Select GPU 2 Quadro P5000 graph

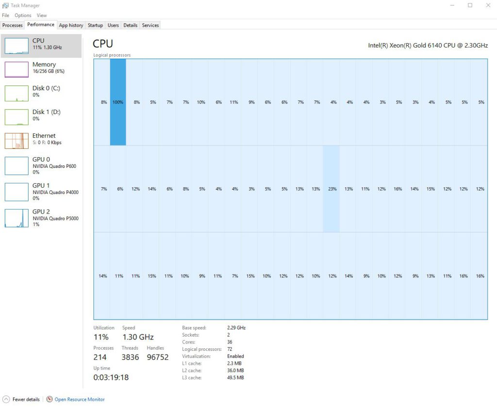[17, 218]
